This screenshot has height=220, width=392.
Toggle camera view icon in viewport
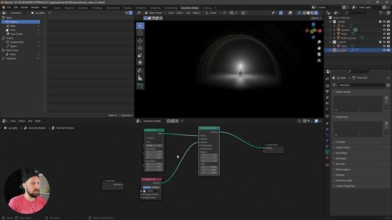319,54
